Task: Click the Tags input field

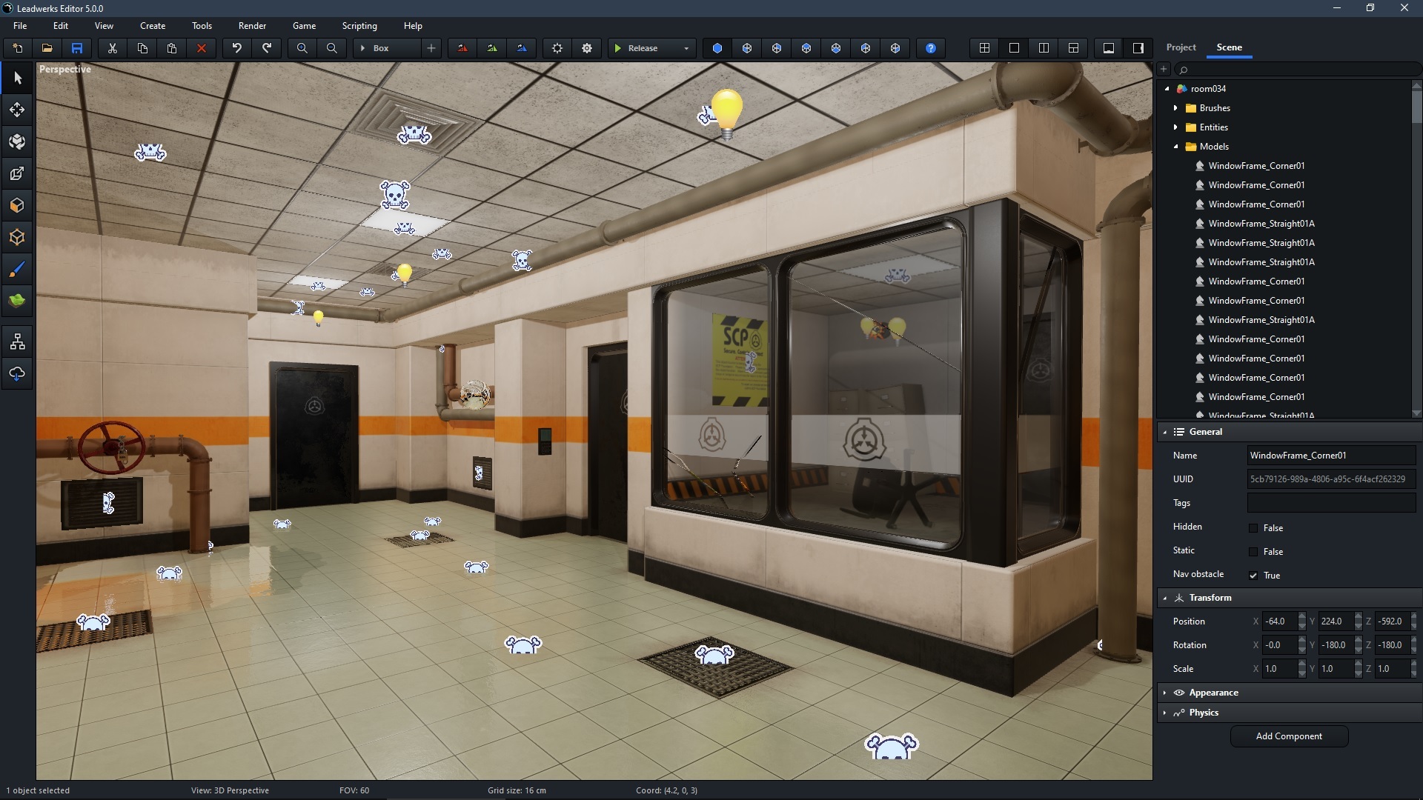Action: point(1331,503)
